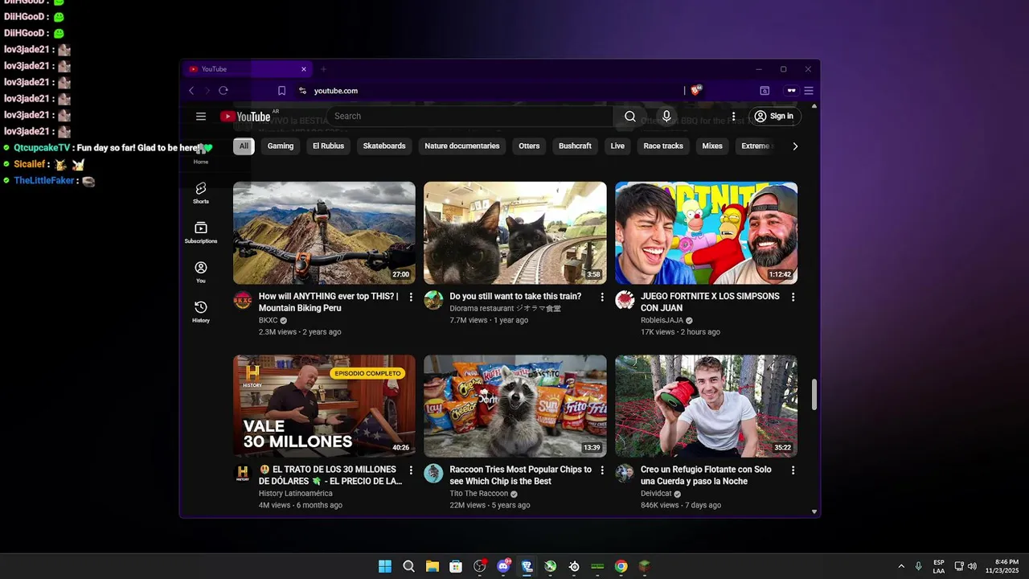Go to Home in the sidebar
Image resolution: width=1029 pixels, height=579 pixels.
pyautogui.click(x=201, y=154)
